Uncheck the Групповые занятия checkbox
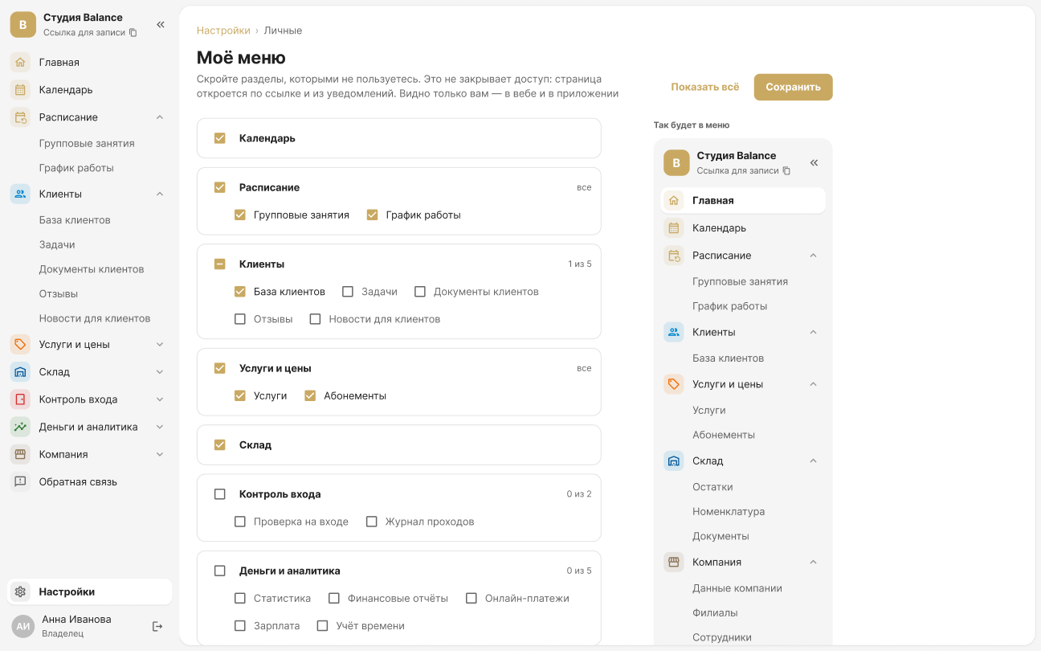1041x651 pixels. (240, 215)
